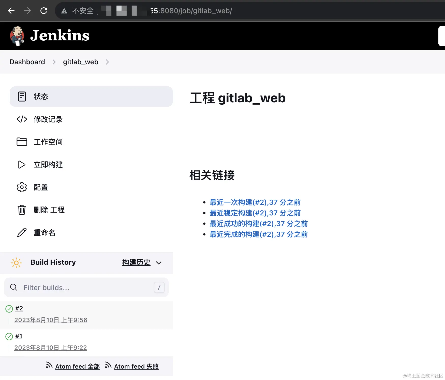Image resolution: width=445 pixels, height=380 pixels.
Task: Click the slash shortcut key in filter box
Action: (x=159, y=287)
